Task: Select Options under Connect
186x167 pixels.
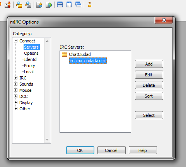Action: pos(31,53)
